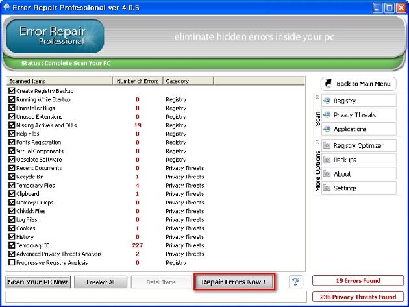Open the Privacy Threats scan option
Viewport: 409px width, 307px height.
359,115
